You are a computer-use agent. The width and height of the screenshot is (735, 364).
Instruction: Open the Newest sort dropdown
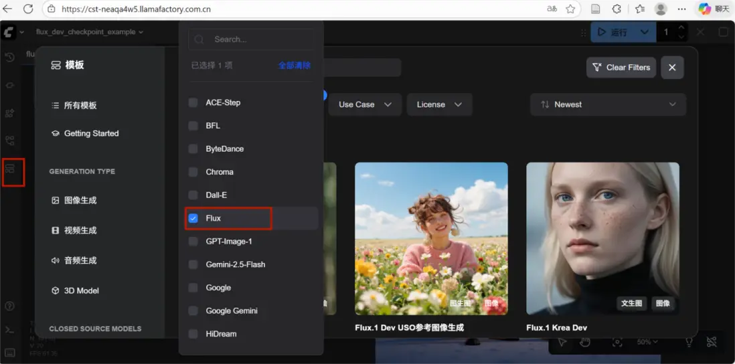[x=608, y=104]
